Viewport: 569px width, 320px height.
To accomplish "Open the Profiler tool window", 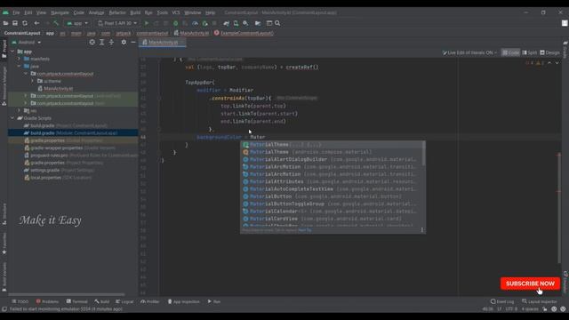I will coord(150,301).
